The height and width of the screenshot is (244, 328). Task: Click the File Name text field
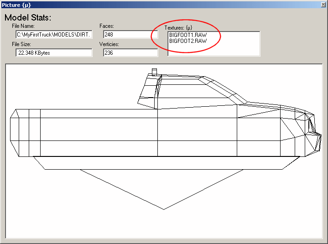pos(54,34)
